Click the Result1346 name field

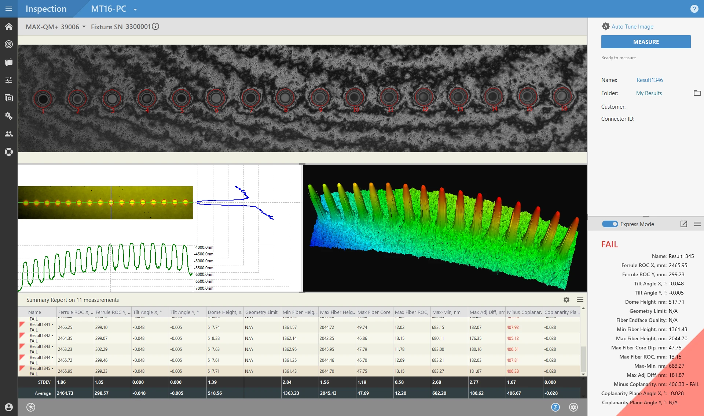click(x=649, y=80)
